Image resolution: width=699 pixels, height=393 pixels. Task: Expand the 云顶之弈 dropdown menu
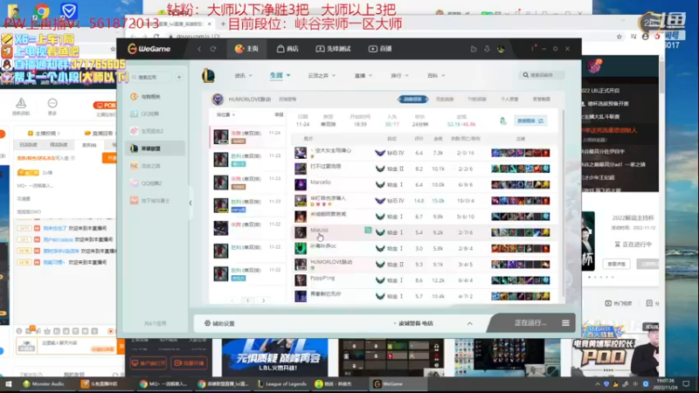[x=322, y=76]
